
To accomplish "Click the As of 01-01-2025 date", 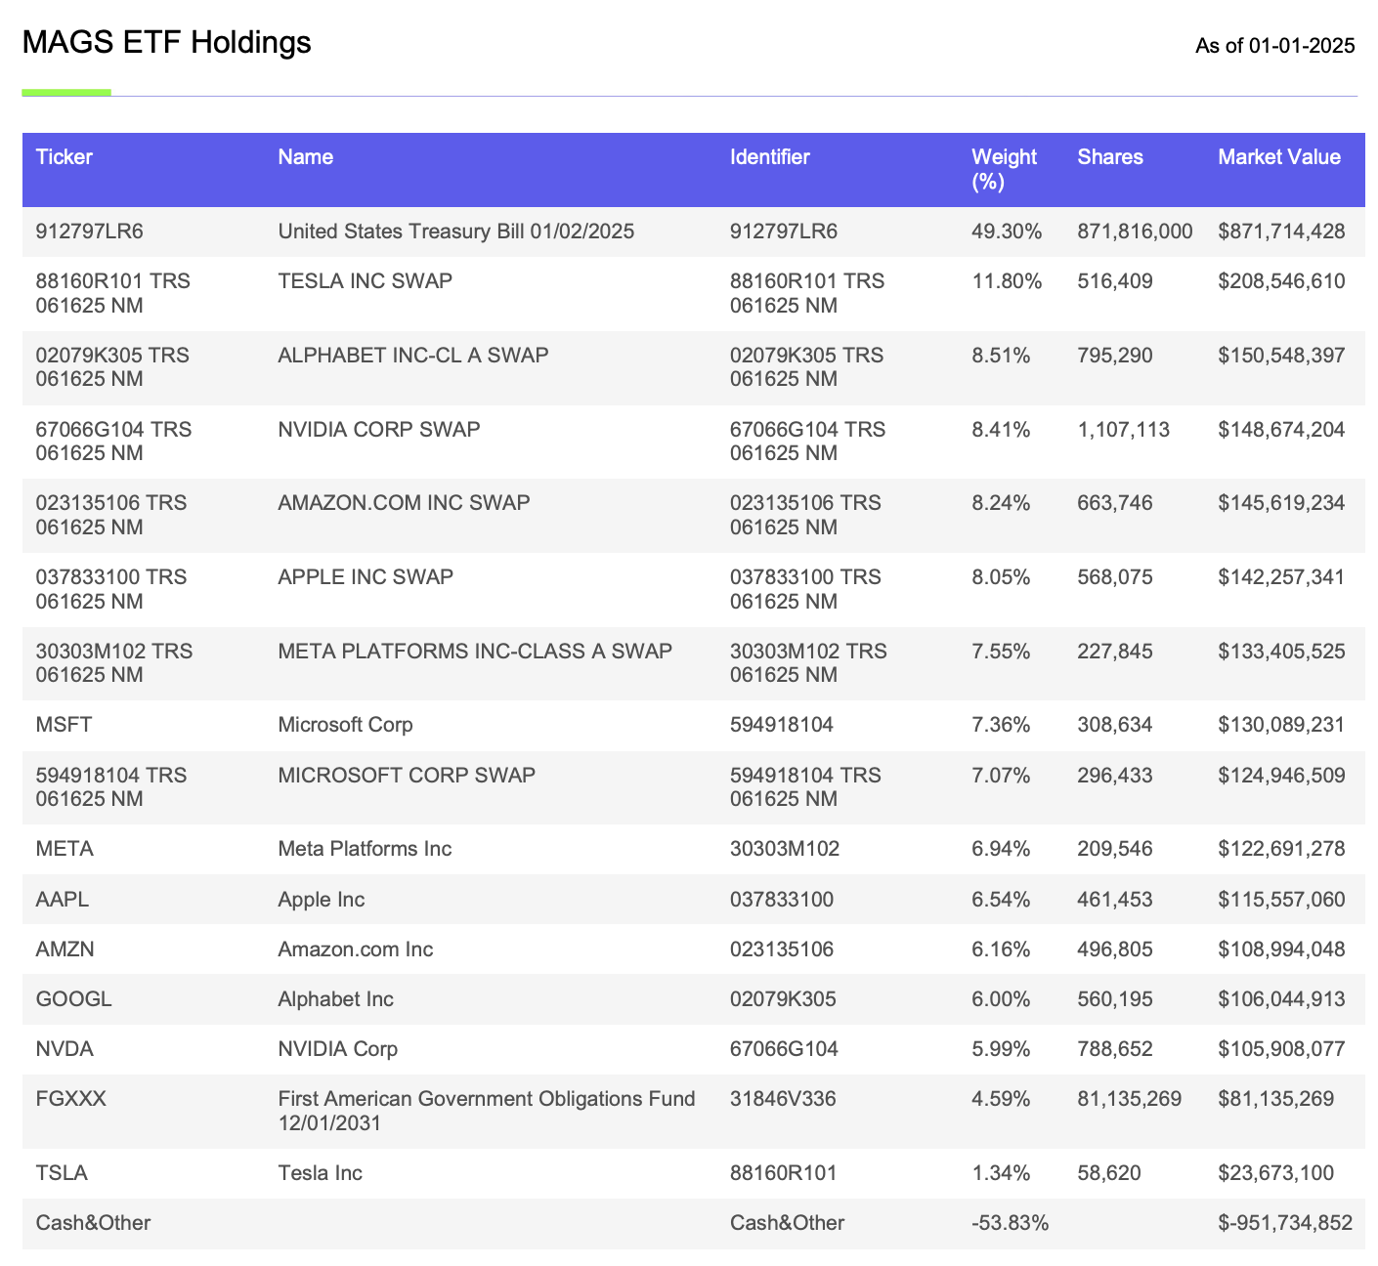I will pyautogui.click(x=1275, y=45).
